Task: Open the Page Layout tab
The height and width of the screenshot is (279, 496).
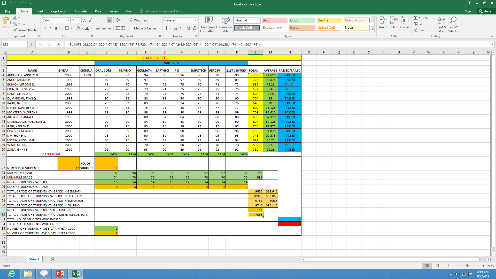Action: point(59,11)
